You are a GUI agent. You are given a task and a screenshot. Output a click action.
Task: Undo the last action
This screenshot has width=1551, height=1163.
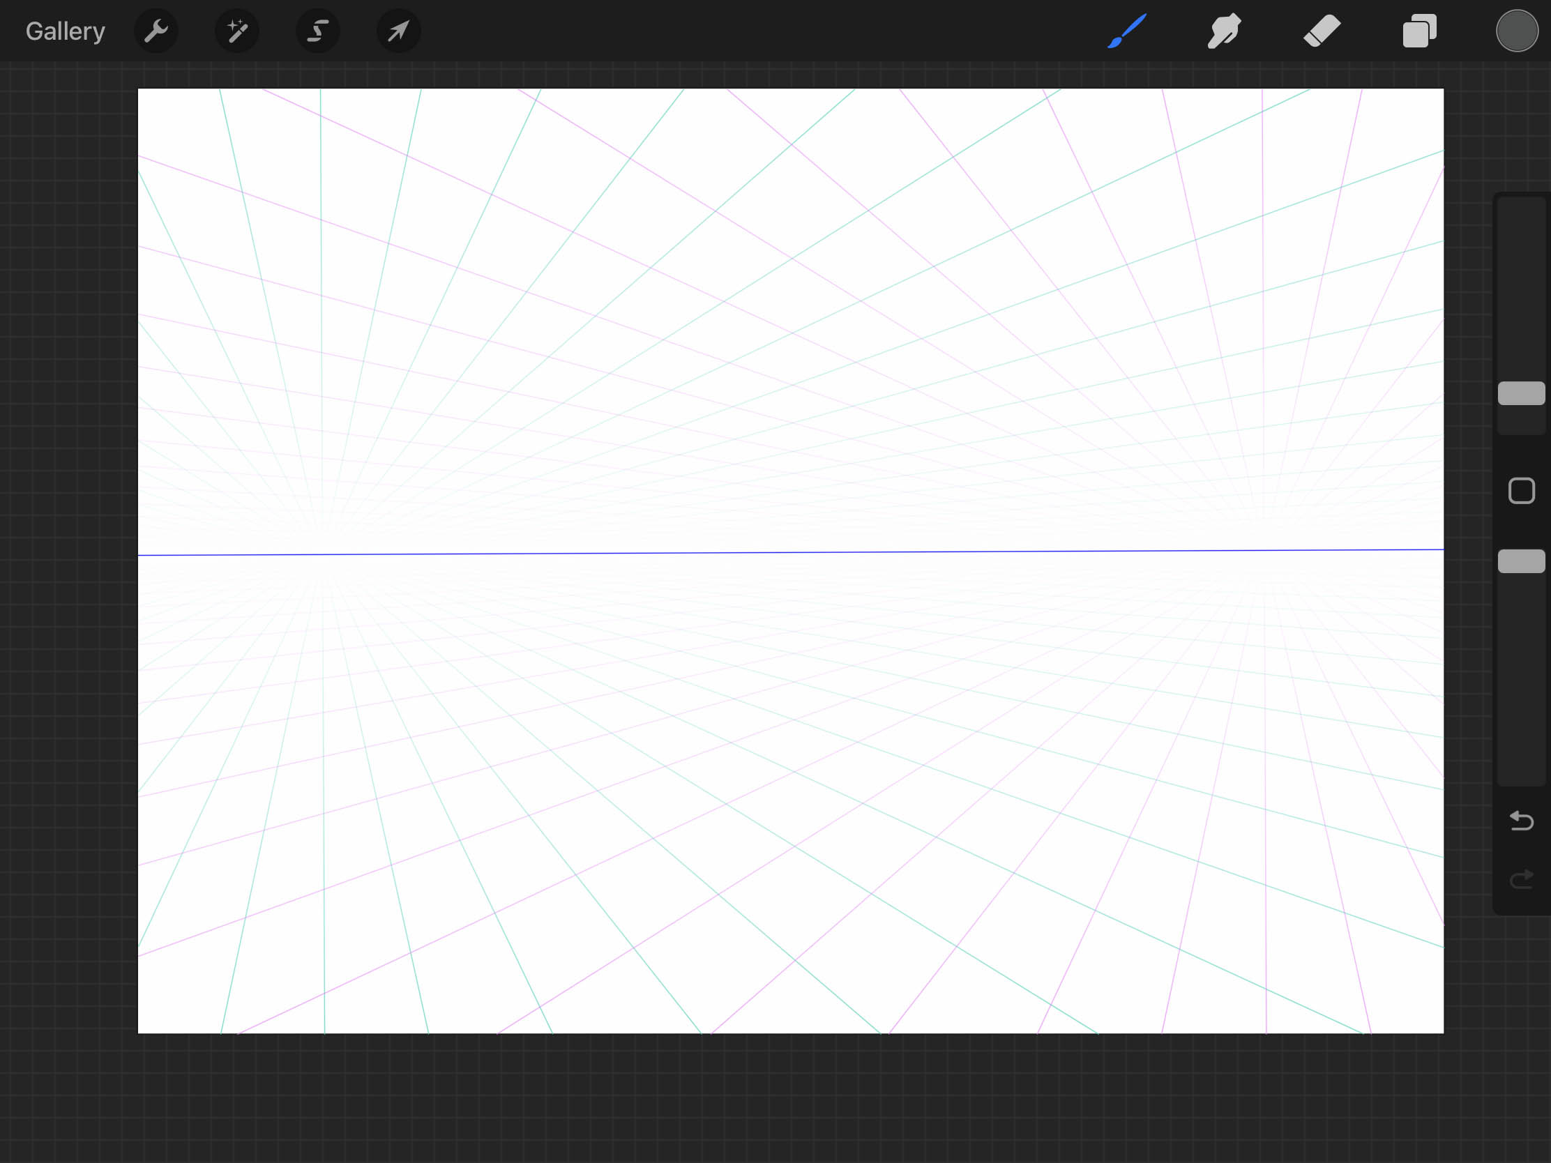coord(1522,820)
